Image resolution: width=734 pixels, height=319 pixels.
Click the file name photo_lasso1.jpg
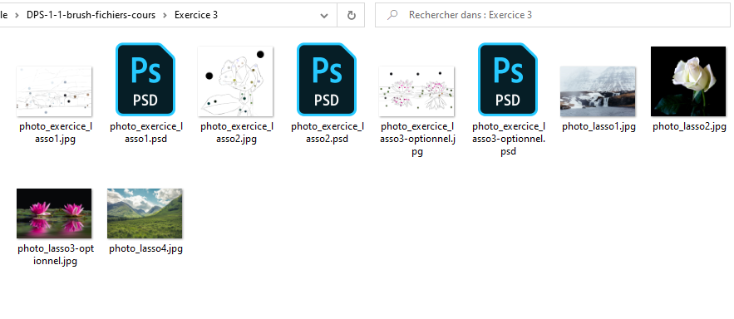599,127
